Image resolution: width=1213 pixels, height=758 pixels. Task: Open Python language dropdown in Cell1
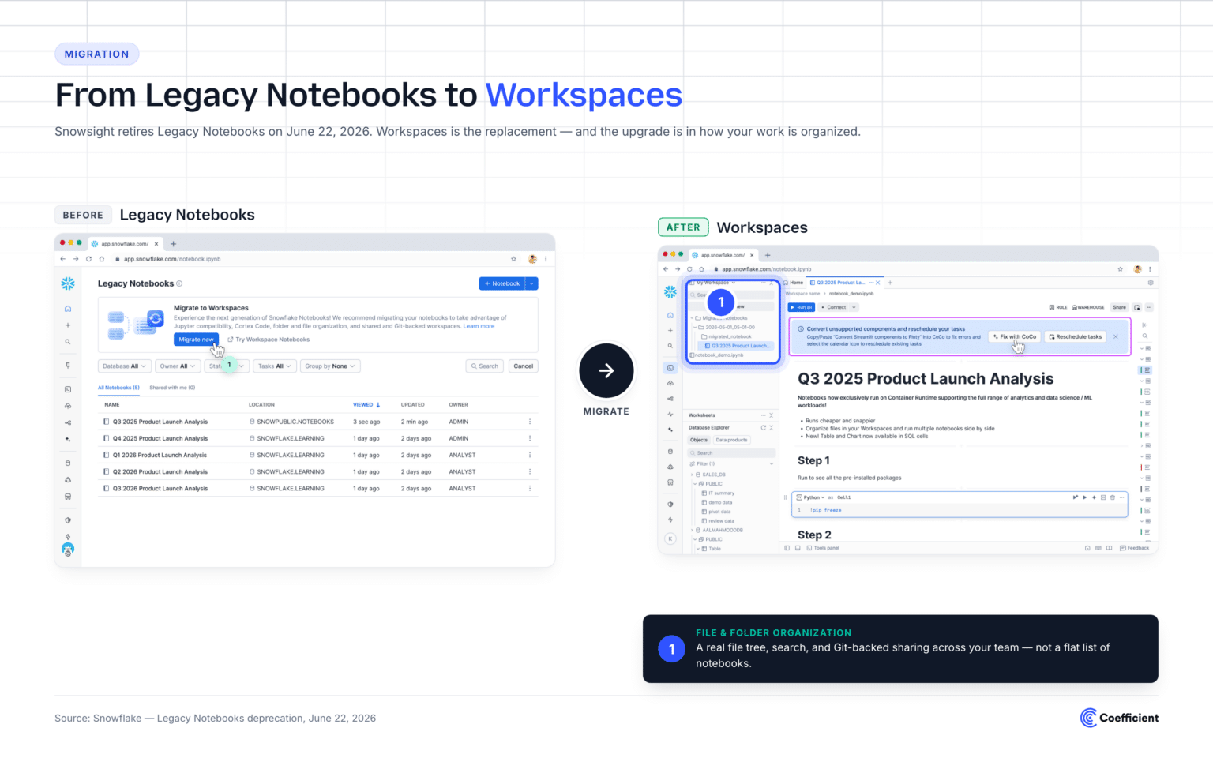810,497
